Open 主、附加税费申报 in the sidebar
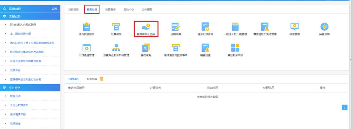The height and width of the screenshot is (129, 353). pos(21,33)
